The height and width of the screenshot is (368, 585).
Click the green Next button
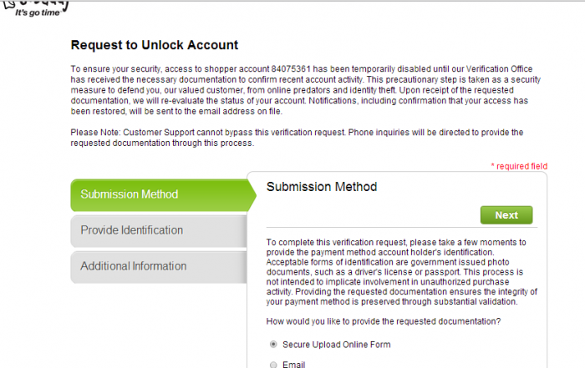click(506, 215)
